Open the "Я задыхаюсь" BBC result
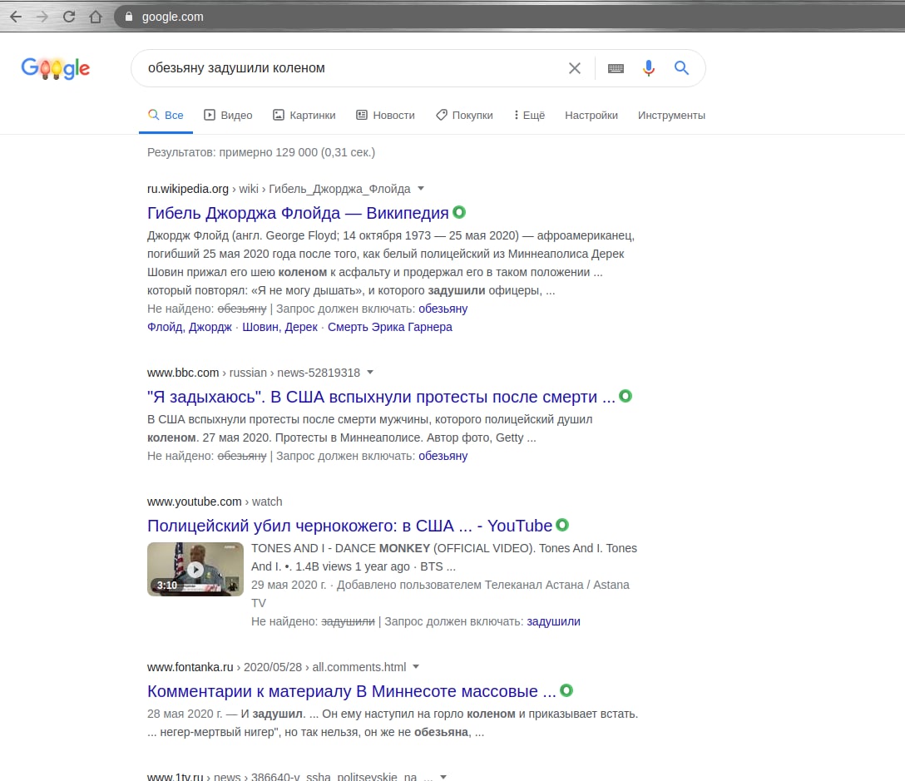This screenshot has height=781, width=905. pos(381,397)
